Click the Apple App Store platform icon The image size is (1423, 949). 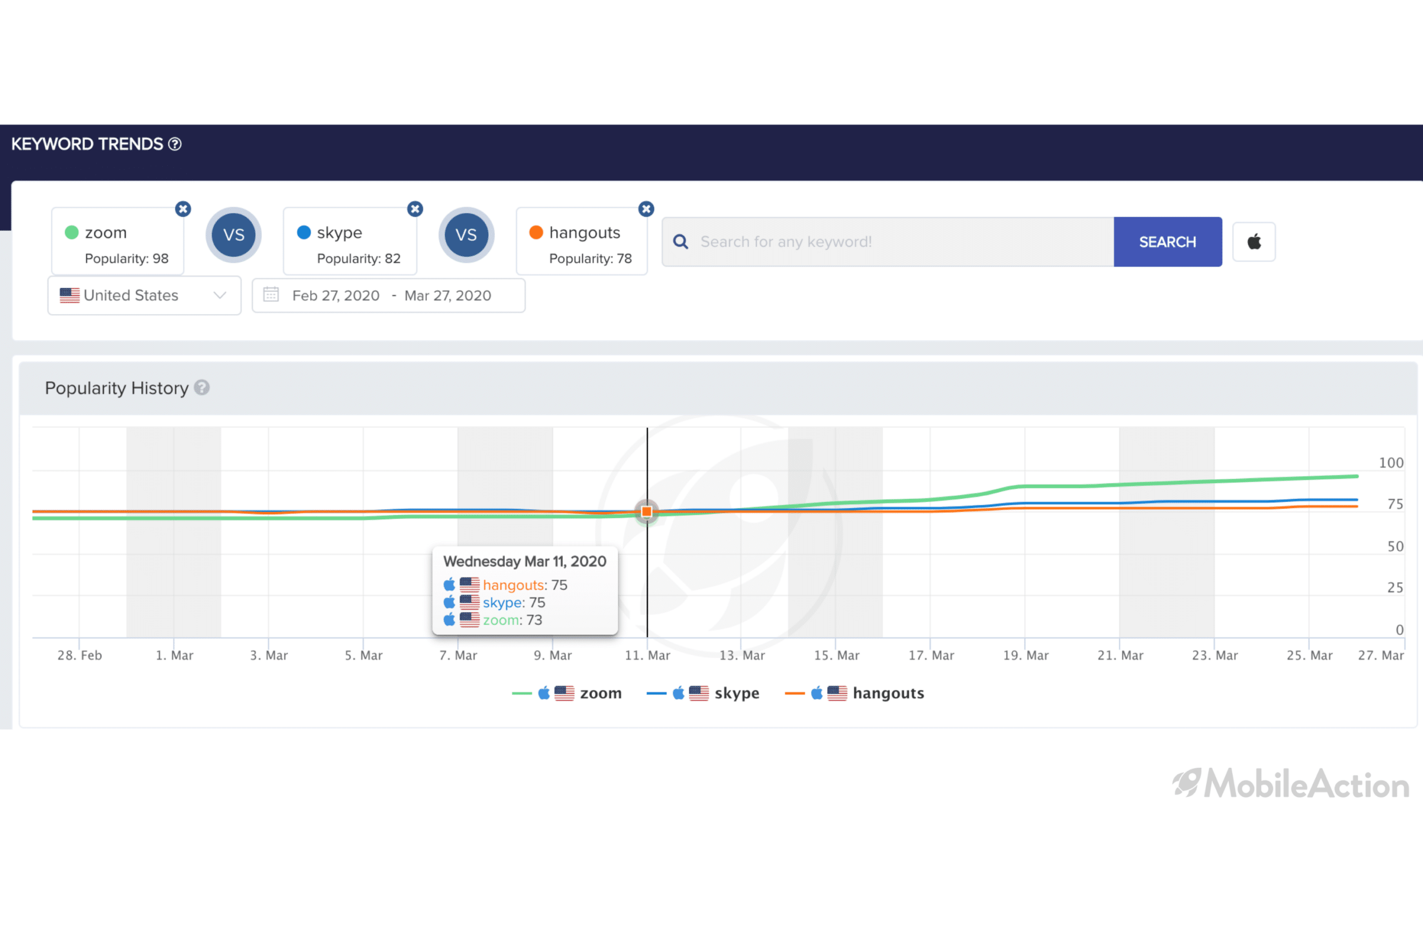[1254, 241]
